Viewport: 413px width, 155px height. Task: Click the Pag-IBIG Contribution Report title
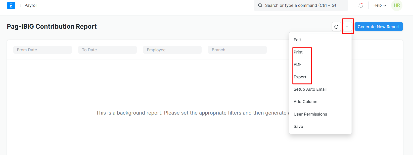coord(52,27)
